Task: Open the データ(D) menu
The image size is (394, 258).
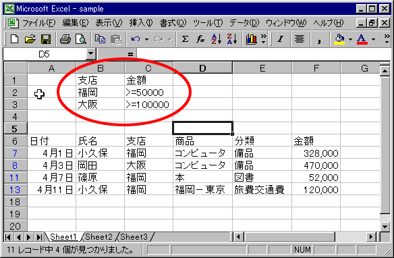Action: (x=244, y=23)
